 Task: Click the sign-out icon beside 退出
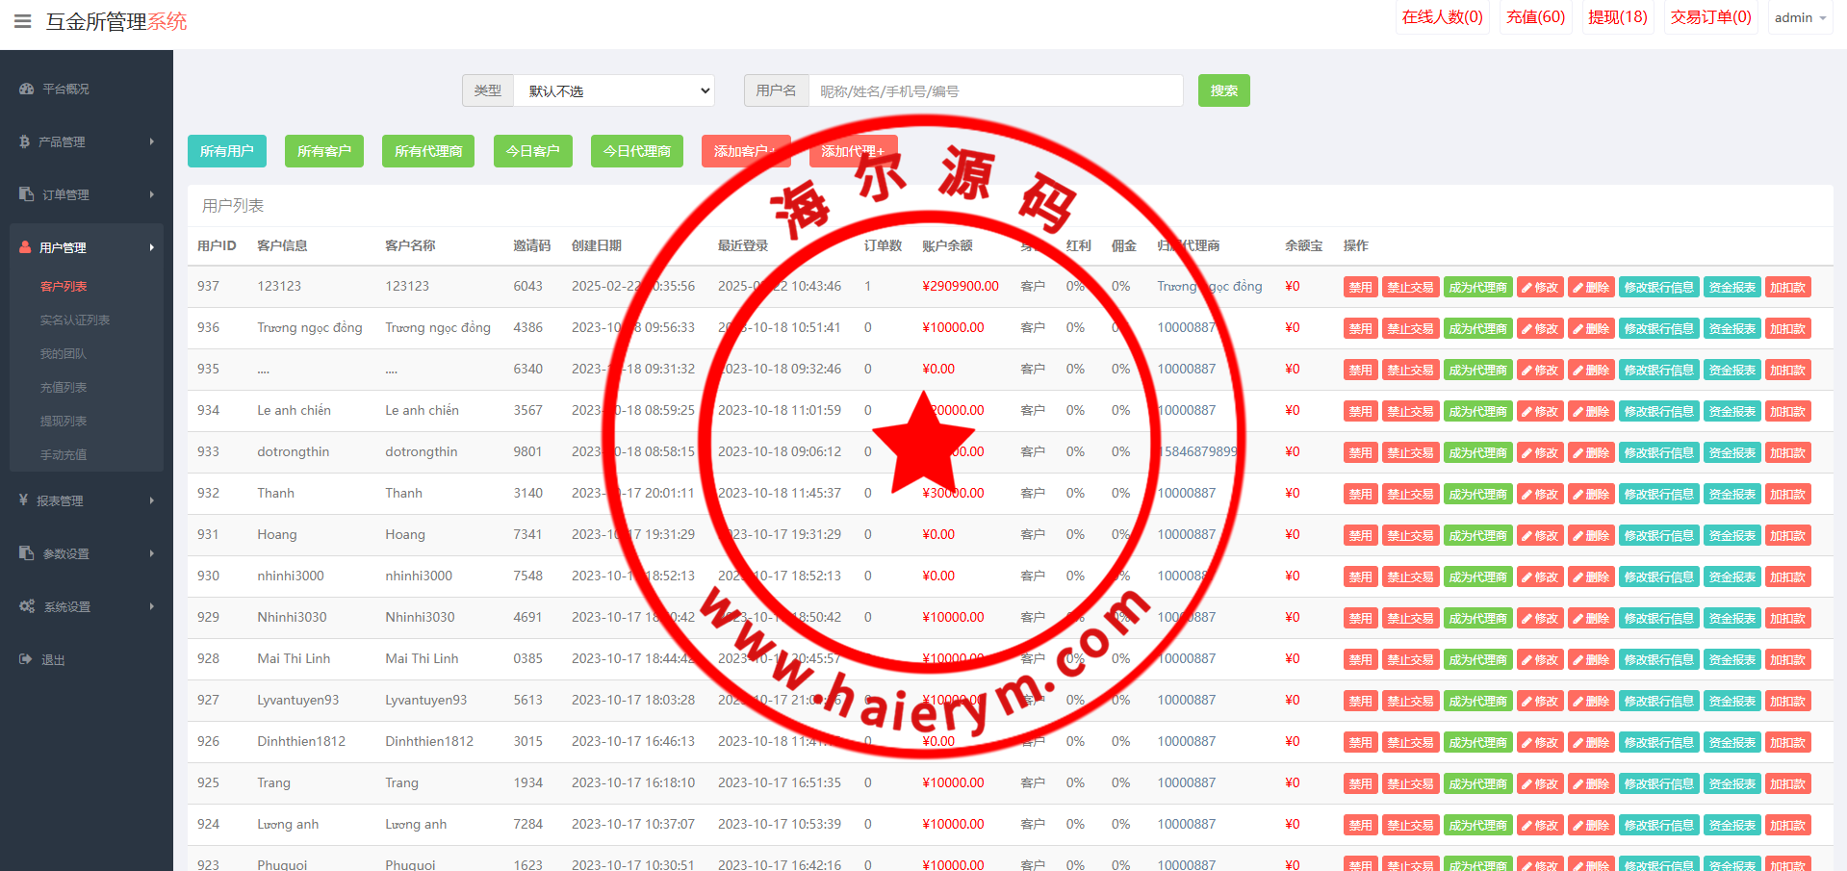25,659
